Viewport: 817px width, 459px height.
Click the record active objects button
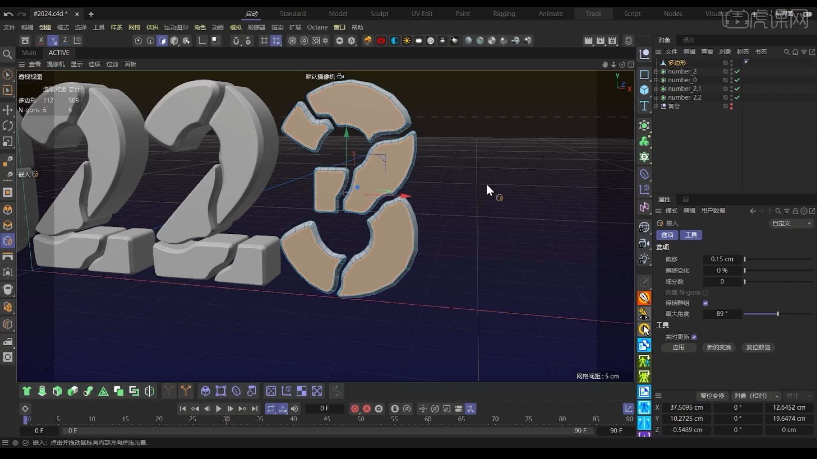(354, 408)
